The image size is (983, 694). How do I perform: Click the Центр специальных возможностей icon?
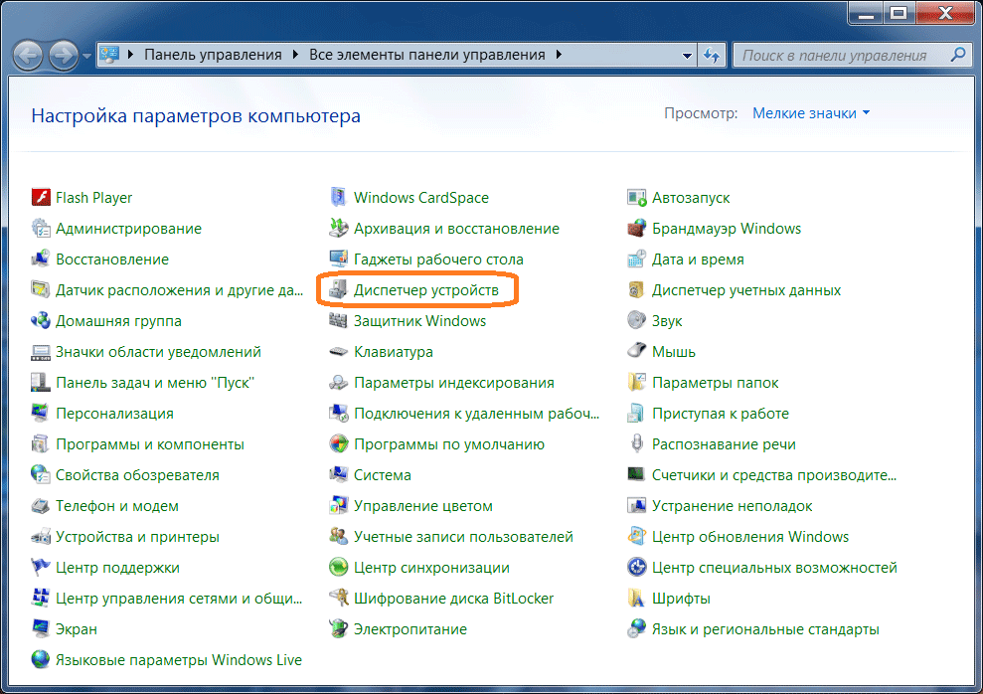pyautogui.click(x=637, y=568)
